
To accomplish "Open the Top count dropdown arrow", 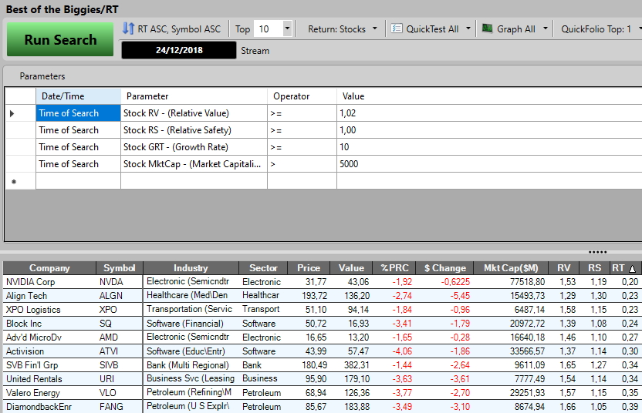I will 287,29.
